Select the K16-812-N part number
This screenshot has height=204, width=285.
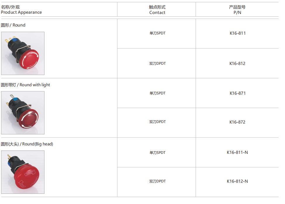pyautogui.click(x=237, y=181)
